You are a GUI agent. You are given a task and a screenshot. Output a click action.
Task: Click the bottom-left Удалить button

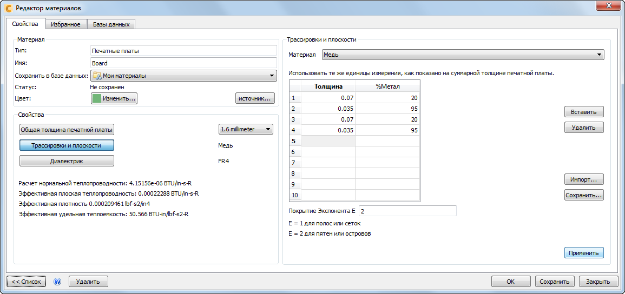coord(89,281)
